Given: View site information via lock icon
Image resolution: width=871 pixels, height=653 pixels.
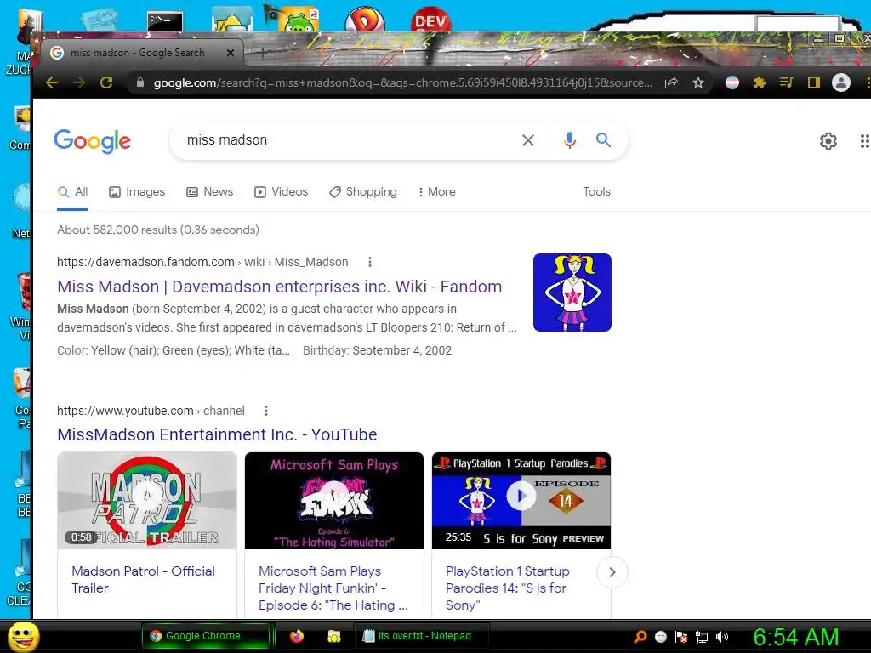Looking at the screenshot, I should pyautogui.click(x=140, y=82).
